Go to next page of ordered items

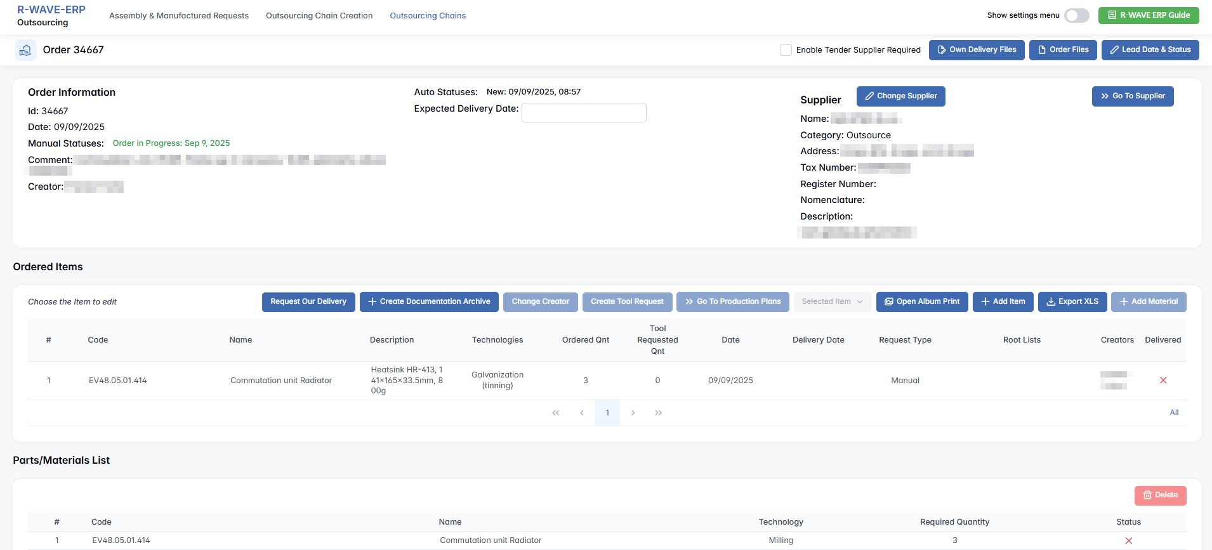pyautogui.click(x=633, y=413)
